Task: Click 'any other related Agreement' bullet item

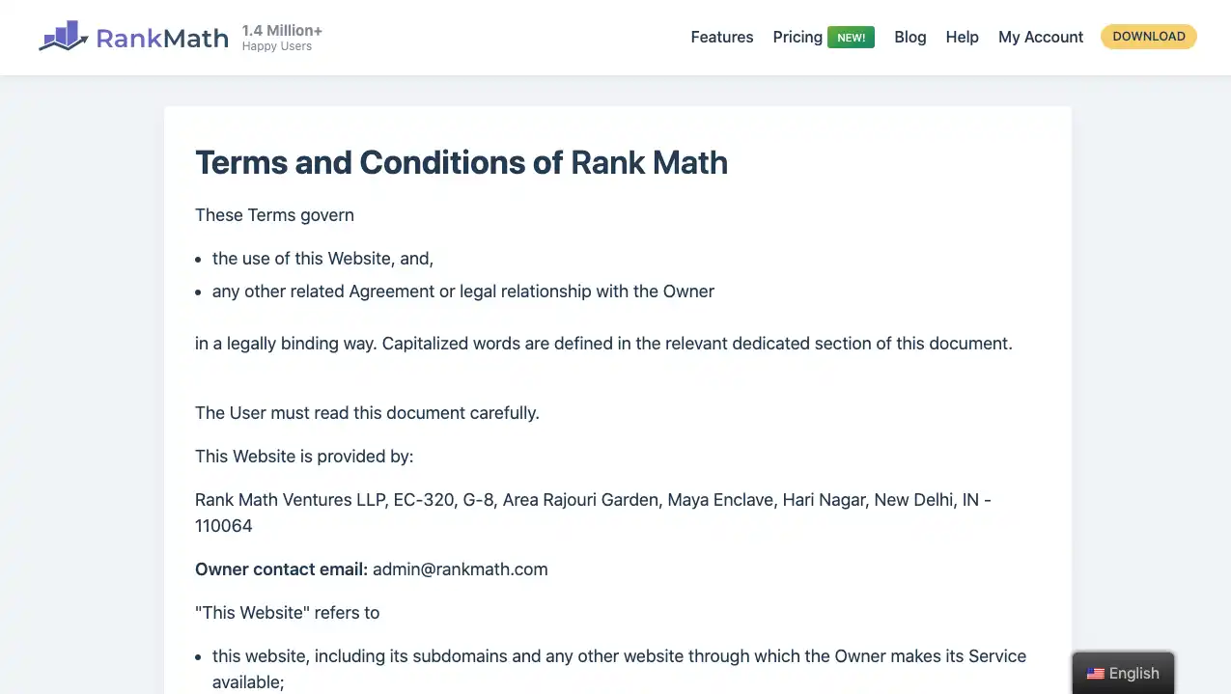Action: pos(463,291)
